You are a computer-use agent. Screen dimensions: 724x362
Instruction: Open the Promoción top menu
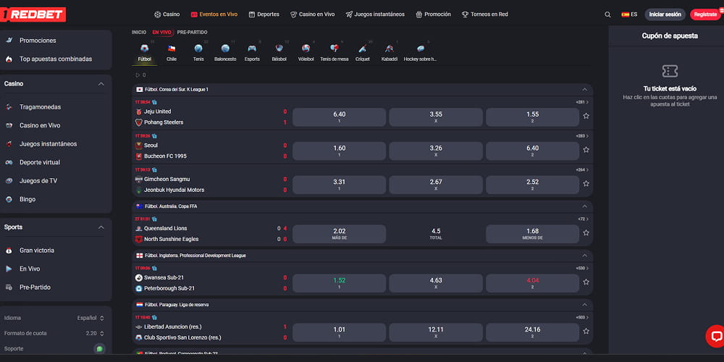pos(433,14)
